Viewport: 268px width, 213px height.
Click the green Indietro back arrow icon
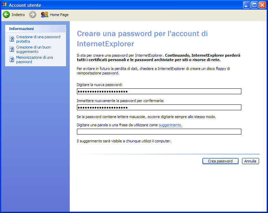click(6, 14)
